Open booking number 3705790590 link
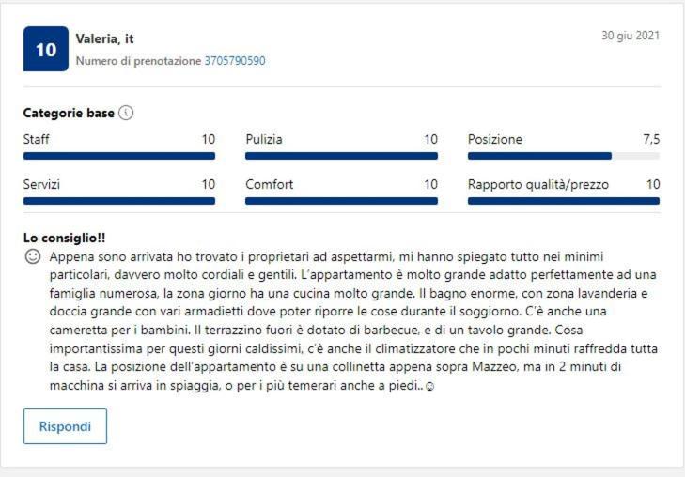 click(235, 61)
